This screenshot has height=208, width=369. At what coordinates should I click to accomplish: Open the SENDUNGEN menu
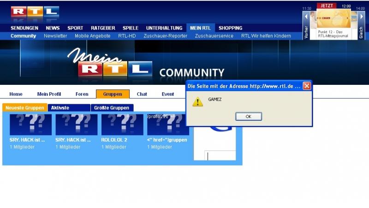tap(24, 28)
